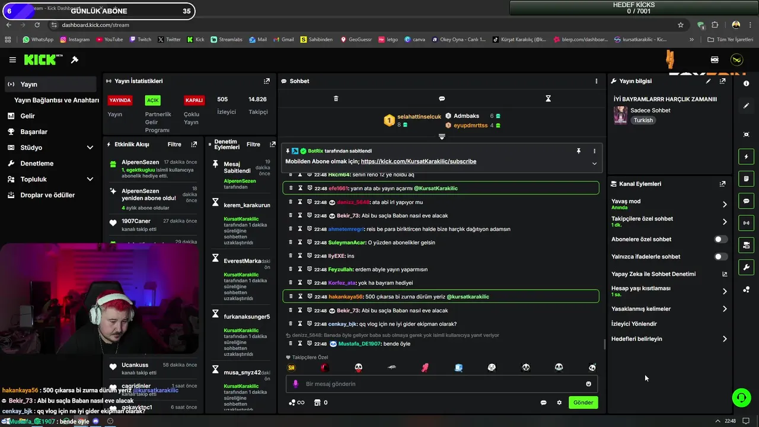Open the YouTube bookmark

pyautogui.click(x=109, y=40)
